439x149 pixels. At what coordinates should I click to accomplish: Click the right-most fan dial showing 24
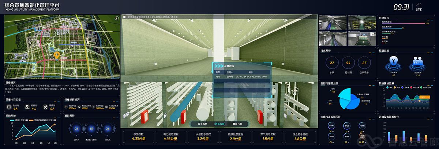108,129
